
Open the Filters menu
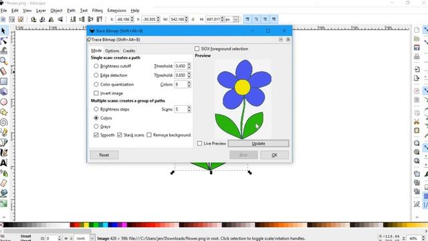coord(98,11)
